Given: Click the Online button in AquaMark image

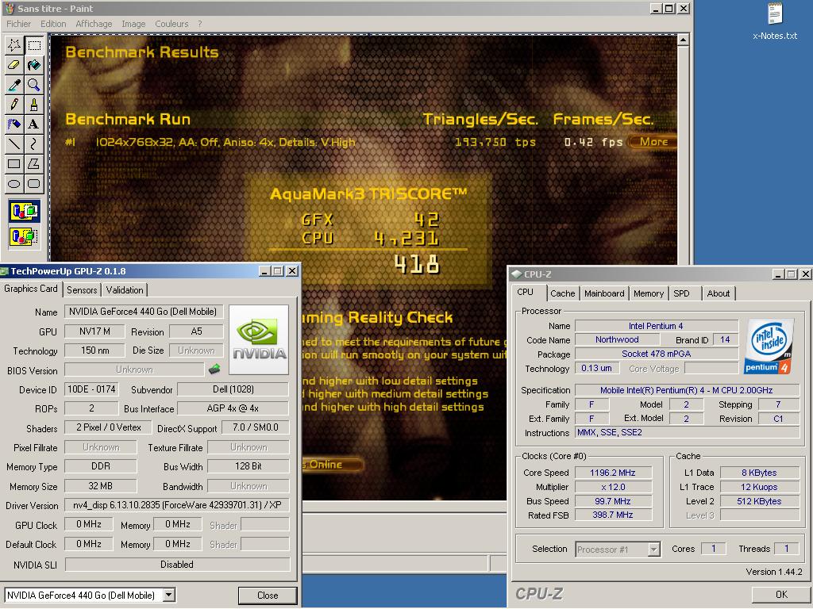Looking at the screenshot, I should [x=332, y=465].
